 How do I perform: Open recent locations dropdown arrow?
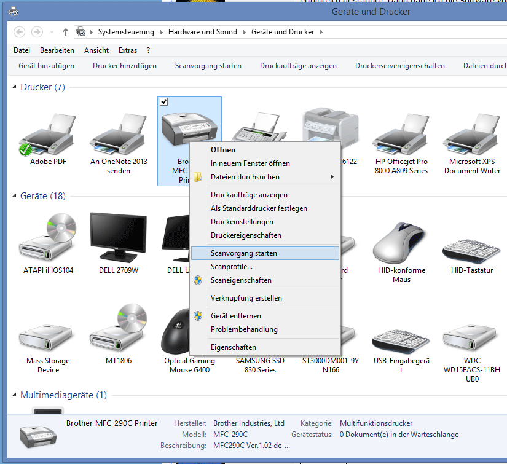pyautogui.click(x=52, y=32)
